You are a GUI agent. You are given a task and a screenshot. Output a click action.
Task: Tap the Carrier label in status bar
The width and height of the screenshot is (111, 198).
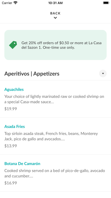coord(7,3)
